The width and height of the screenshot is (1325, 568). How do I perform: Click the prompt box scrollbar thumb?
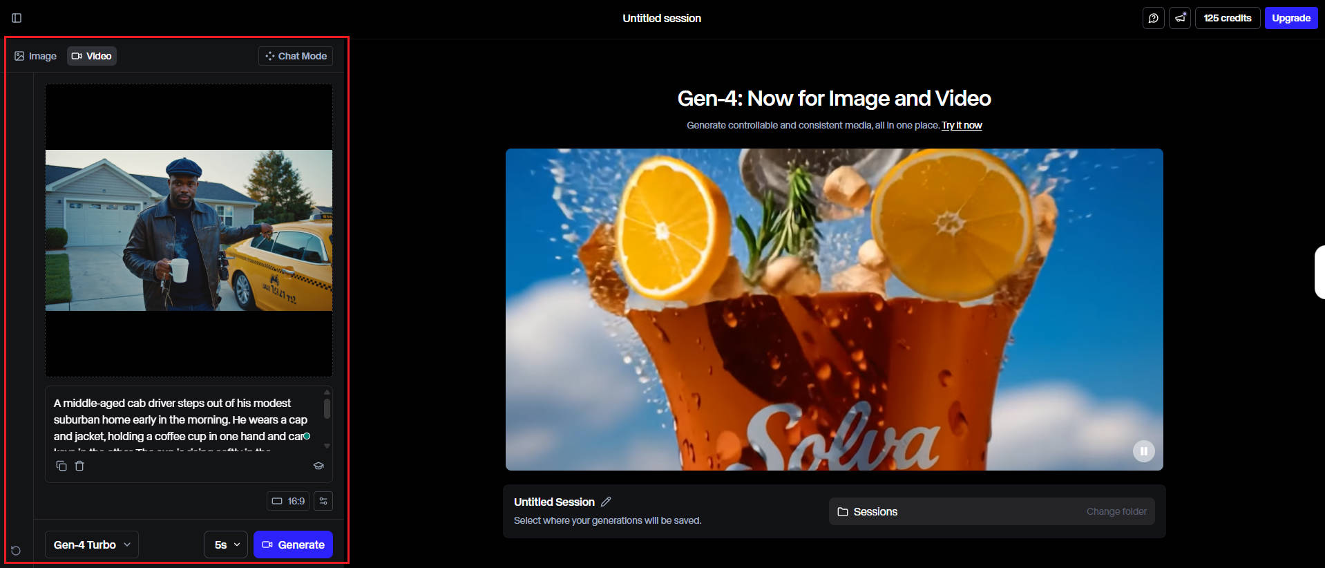click(327, 408)
